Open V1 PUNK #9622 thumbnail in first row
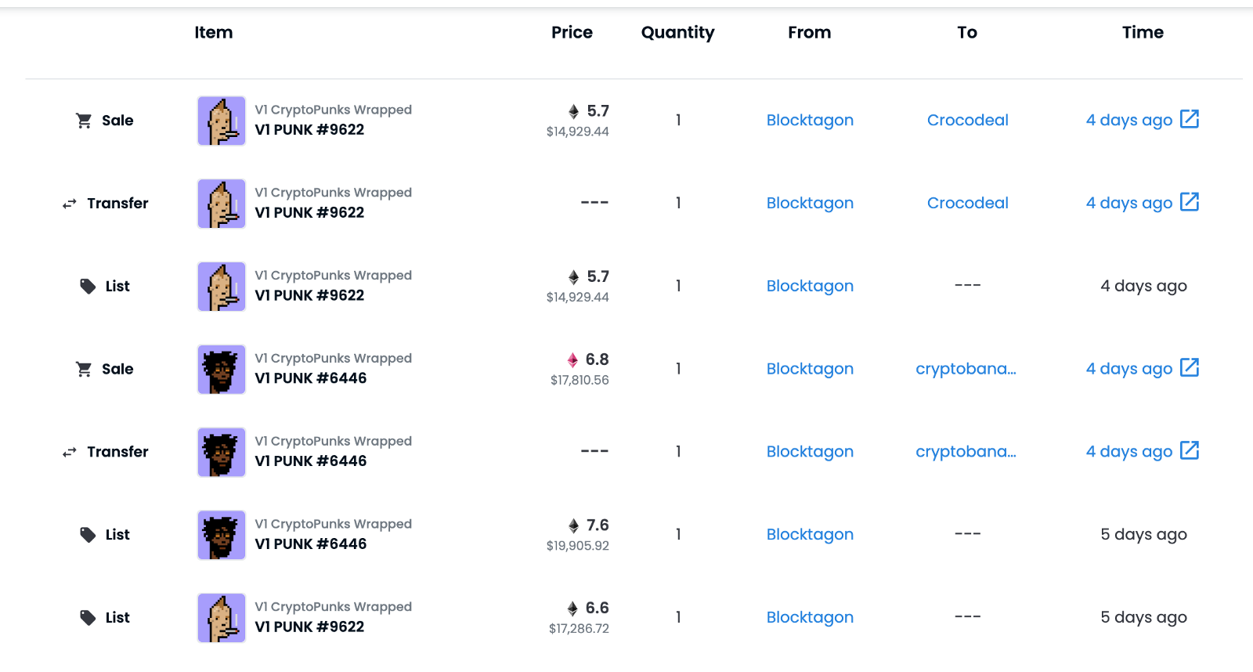This screenshot has height=672, width=1253. point(222,121)
